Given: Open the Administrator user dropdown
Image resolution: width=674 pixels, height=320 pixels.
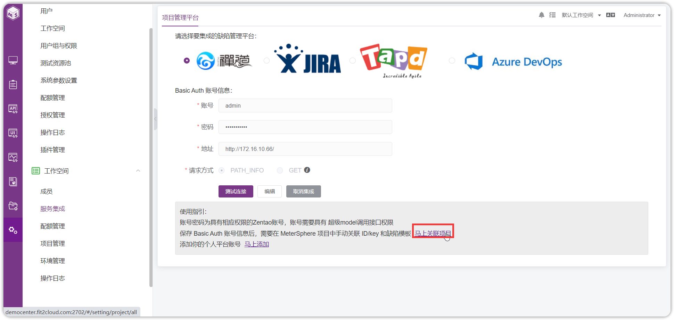Looking at the screenshot, I should (642, 15).
